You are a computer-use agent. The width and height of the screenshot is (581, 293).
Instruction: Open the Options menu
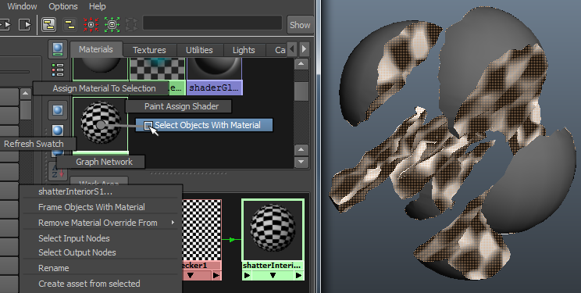[63, 6]
